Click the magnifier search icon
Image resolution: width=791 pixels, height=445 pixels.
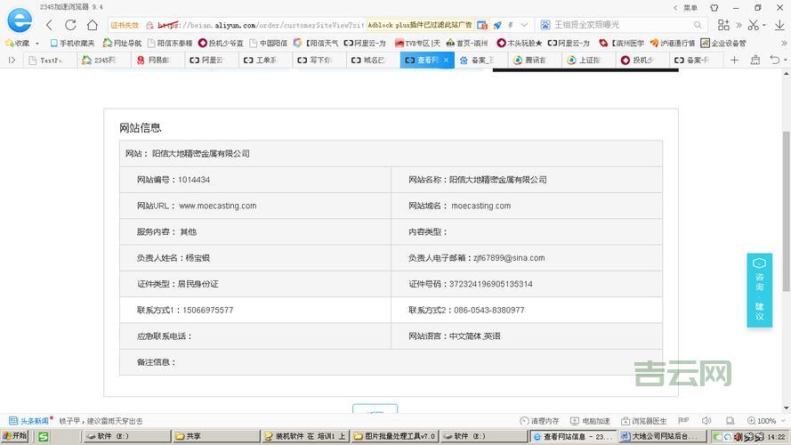click(x=698, y=25)
